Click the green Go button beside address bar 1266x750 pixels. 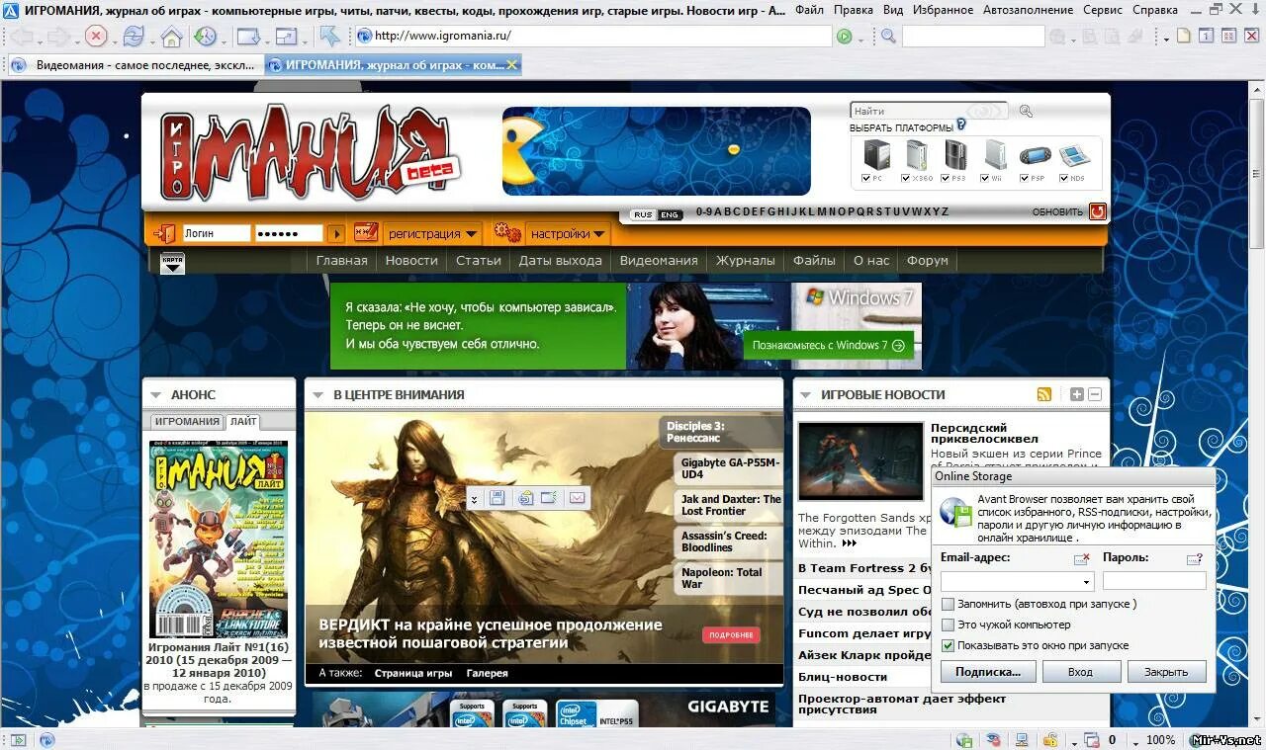[844, 37]
